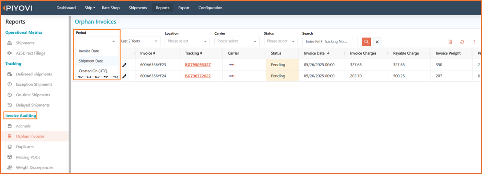Open the Status filter dropdown
The height and width of the screenshot is (174, 482).
click(x=281, y=41)
